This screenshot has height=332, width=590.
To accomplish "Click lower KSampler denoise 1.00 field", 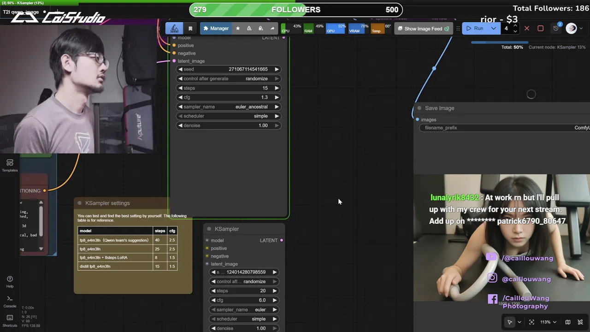I will (244, 328).
